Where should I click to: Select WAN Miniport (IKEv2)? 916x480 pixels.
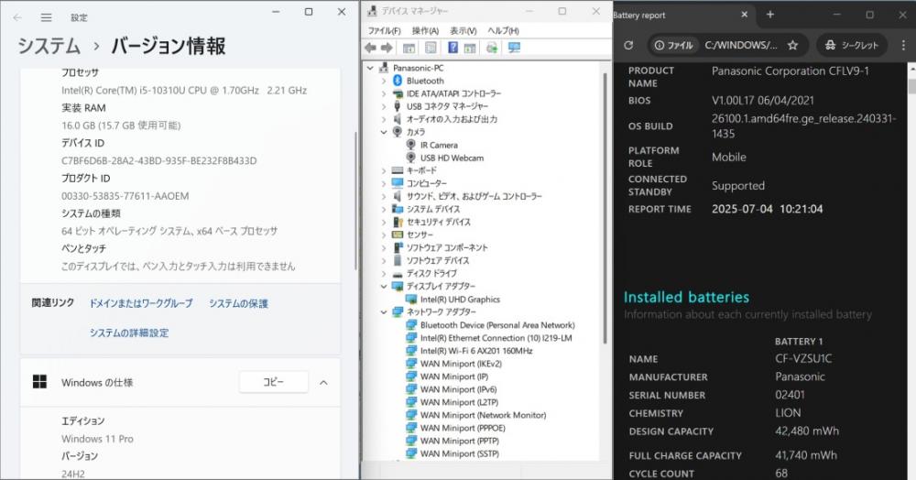pyautogui.click(x=461, y=364)
